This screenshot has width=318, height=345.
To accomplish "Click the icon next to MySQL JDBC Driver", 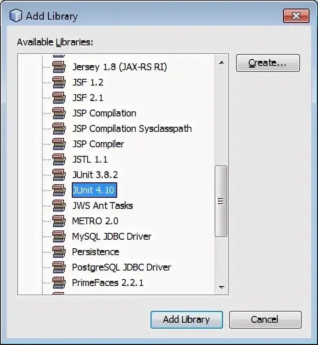I will [59, 236].
